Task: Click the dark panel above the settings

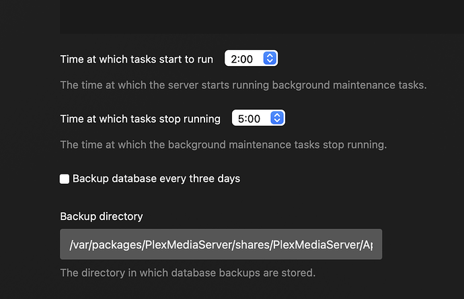Action: (262, 17)
